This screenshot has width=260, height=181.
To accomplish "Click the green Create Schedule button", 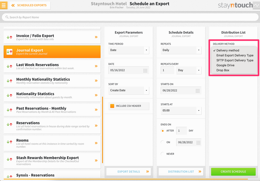I will tap(233, 172).
